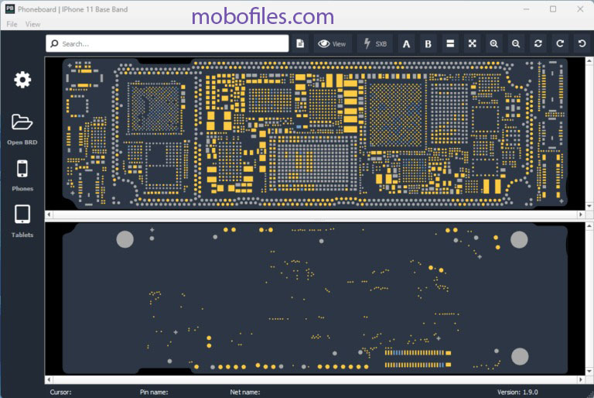Click the sync/refresh arrows icon
Image resolution: width=594 pixels, height=398 pixels.
point(538,43)
